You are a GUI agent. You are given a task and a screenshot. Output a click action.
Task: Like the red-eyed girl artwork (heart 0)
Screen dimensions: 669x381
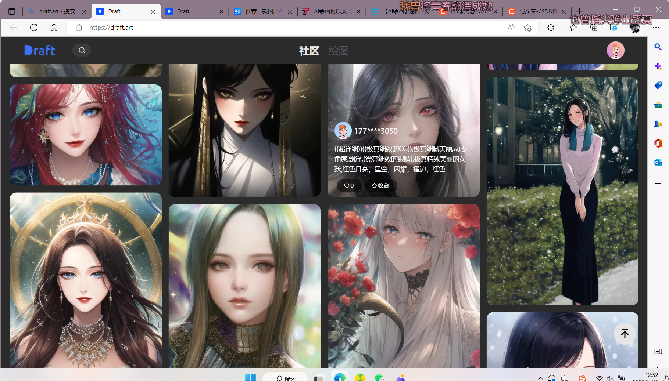pyautogui.click(x=349, y=186)
